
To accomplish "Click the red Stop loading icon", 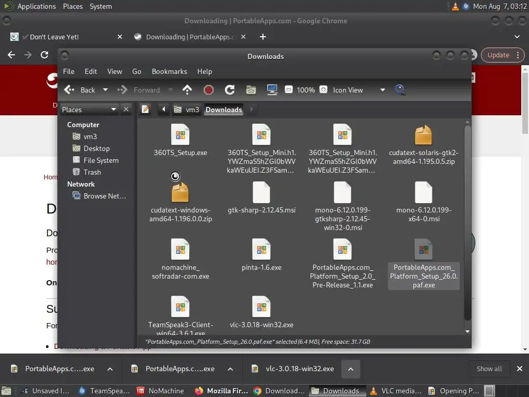I will coord(209,90).
